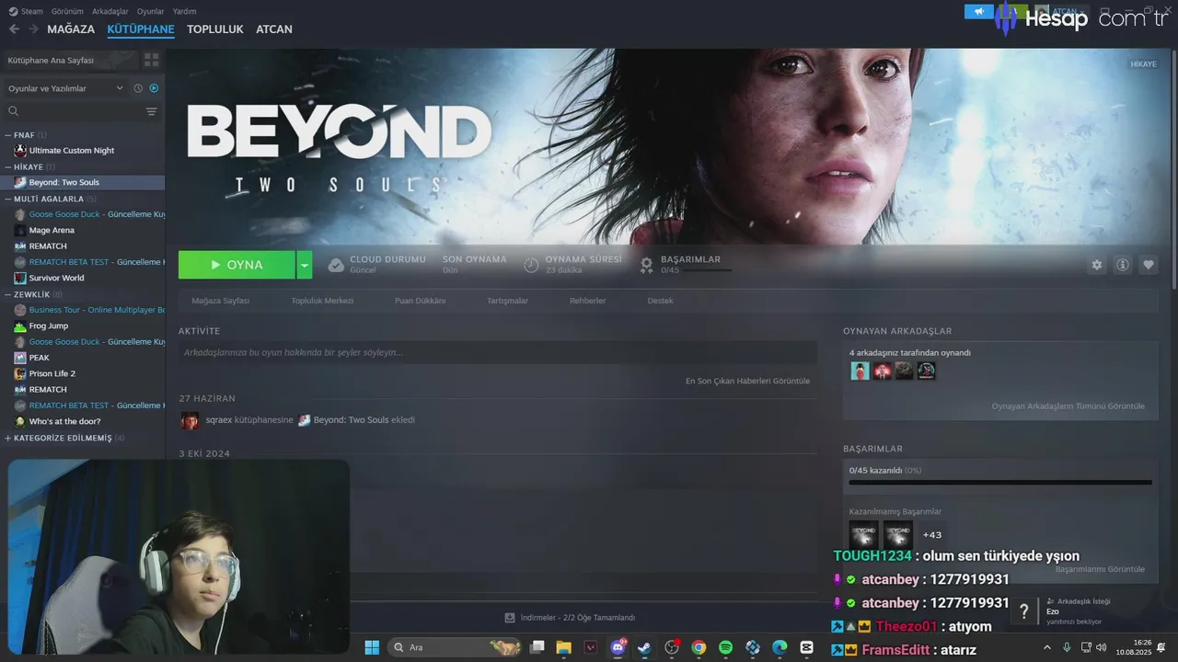The height and width of the screenshot is (662, 1178).
Task: Open Mağaza Sayfası link
Action: click(x=221, y=301)
